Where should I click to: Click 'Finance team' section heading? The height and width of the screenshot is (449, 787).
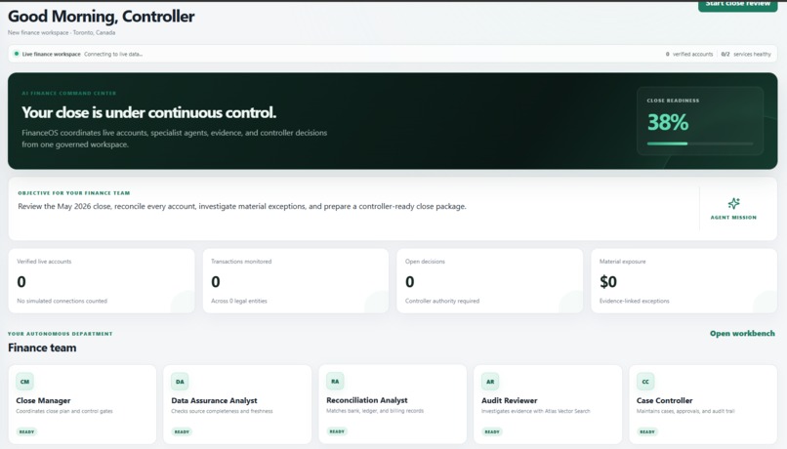click(42, 347)
